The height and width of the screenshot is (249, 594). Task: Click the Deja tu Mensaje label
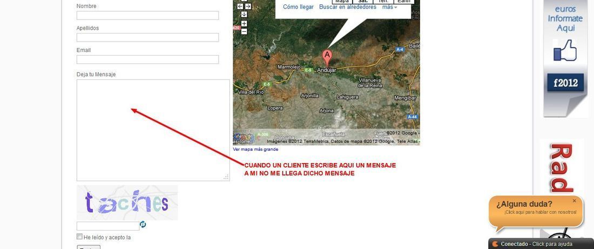coord(96,75)
